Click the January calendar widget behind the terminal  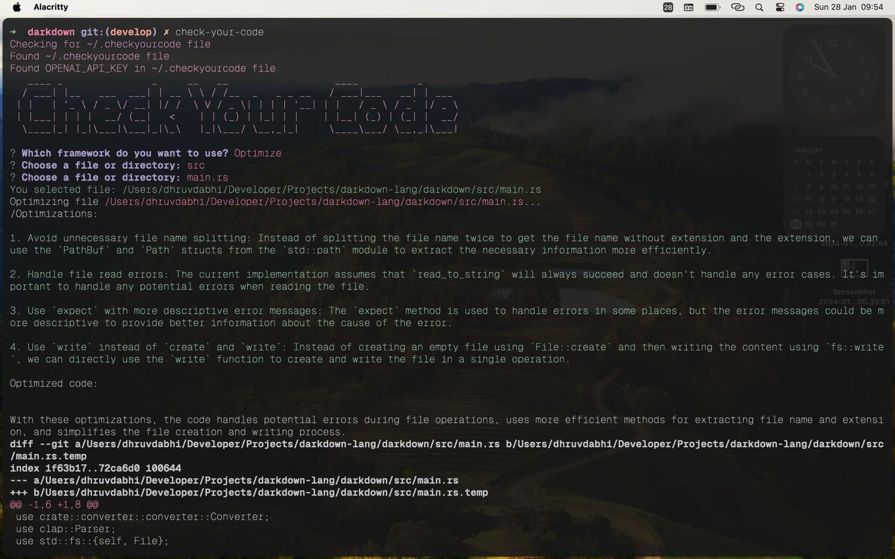(x=833, y=188)
